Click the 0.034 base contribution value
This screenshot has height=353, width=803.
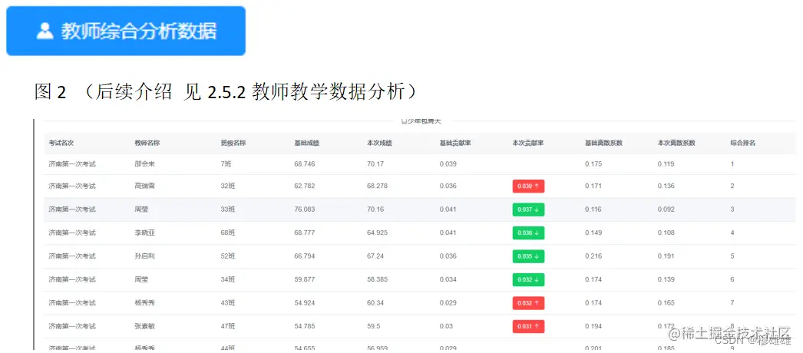click(x=448, y=280)
